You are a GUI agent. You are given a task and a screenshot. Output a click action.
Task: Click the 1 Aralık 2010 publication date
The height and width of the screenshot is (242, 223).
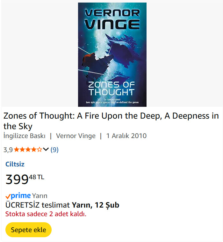click(126, 136)
